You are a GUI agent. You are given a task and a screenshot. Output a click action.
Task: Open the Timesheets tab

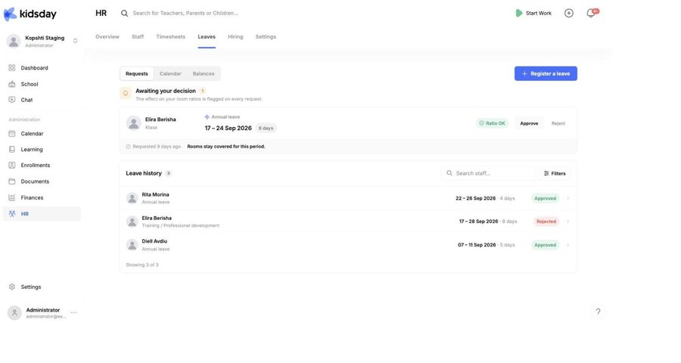click(x=171, y=37)
